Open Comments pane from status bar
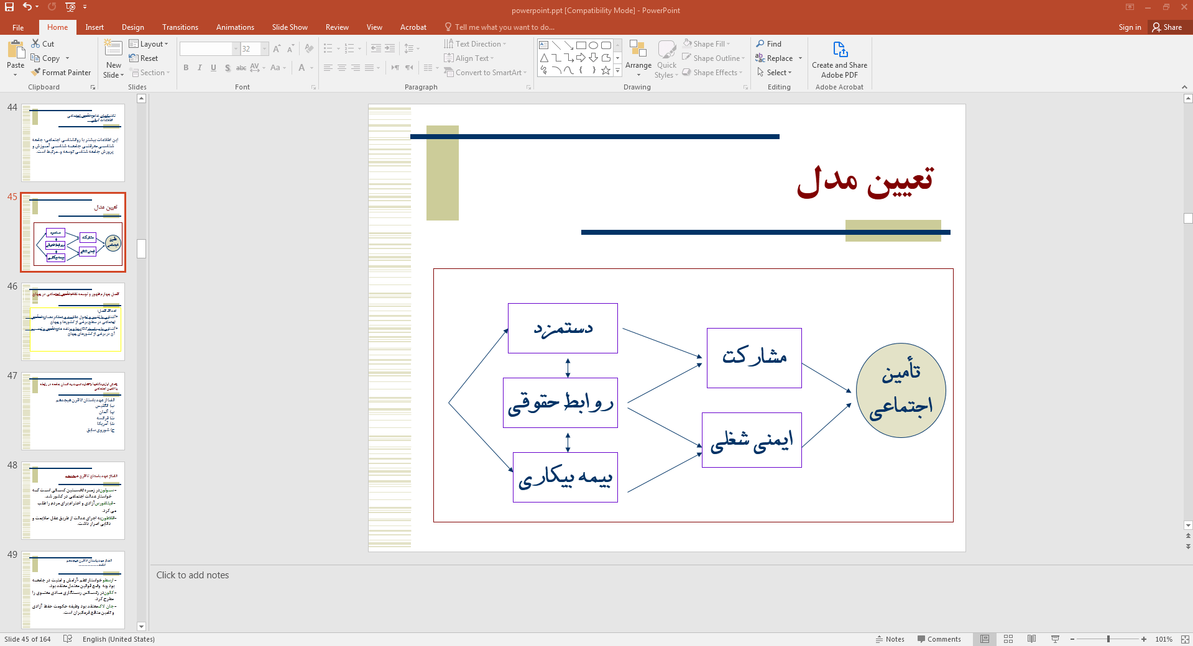This screenshot has height=646, width=1193. click(x=939, y=639)
